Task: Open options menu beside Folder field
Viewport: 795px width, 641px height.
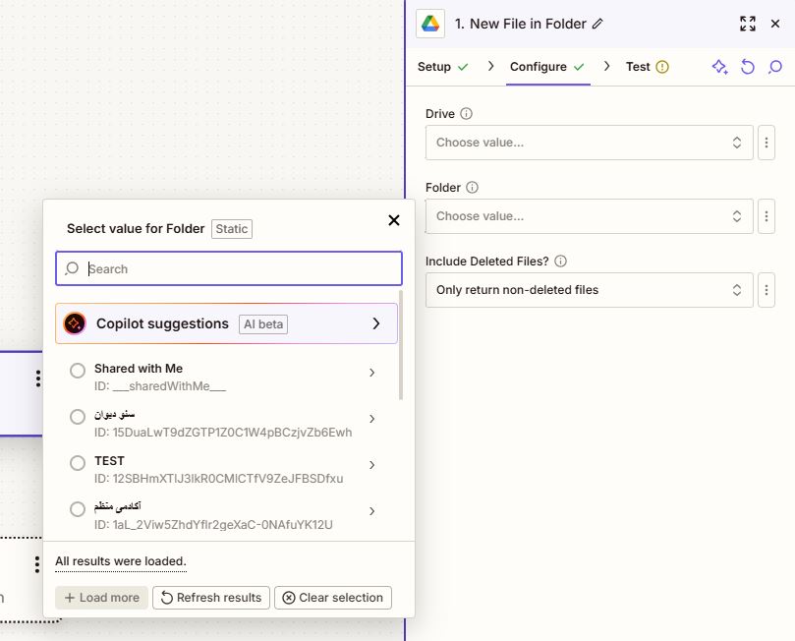Action: tap(767, 216)
